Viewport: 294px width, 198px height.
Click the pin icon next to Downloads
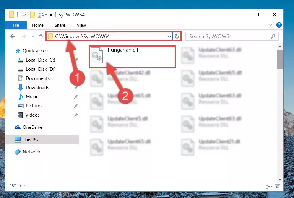[76, 88]
